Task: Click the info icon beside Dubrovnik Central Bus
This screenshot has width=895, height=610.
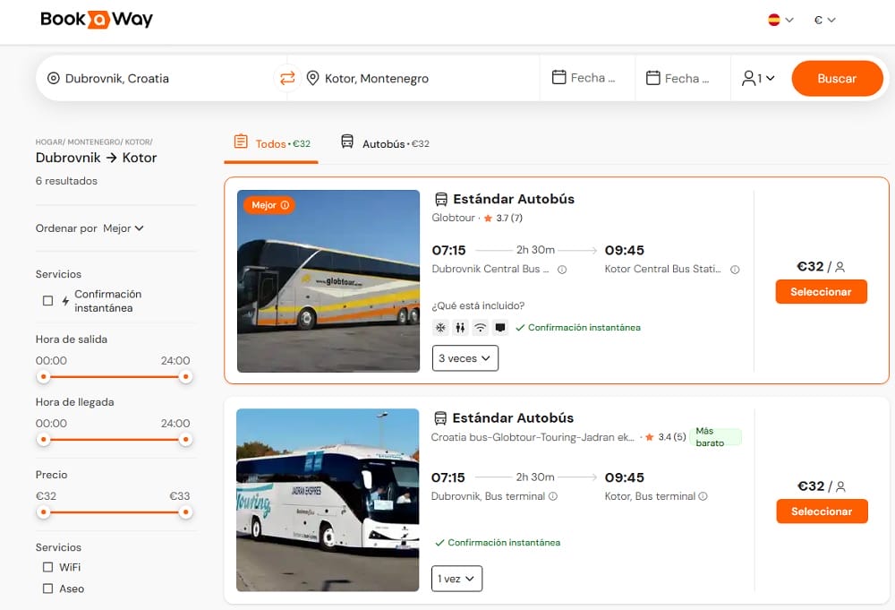Action: pos(562,270)
